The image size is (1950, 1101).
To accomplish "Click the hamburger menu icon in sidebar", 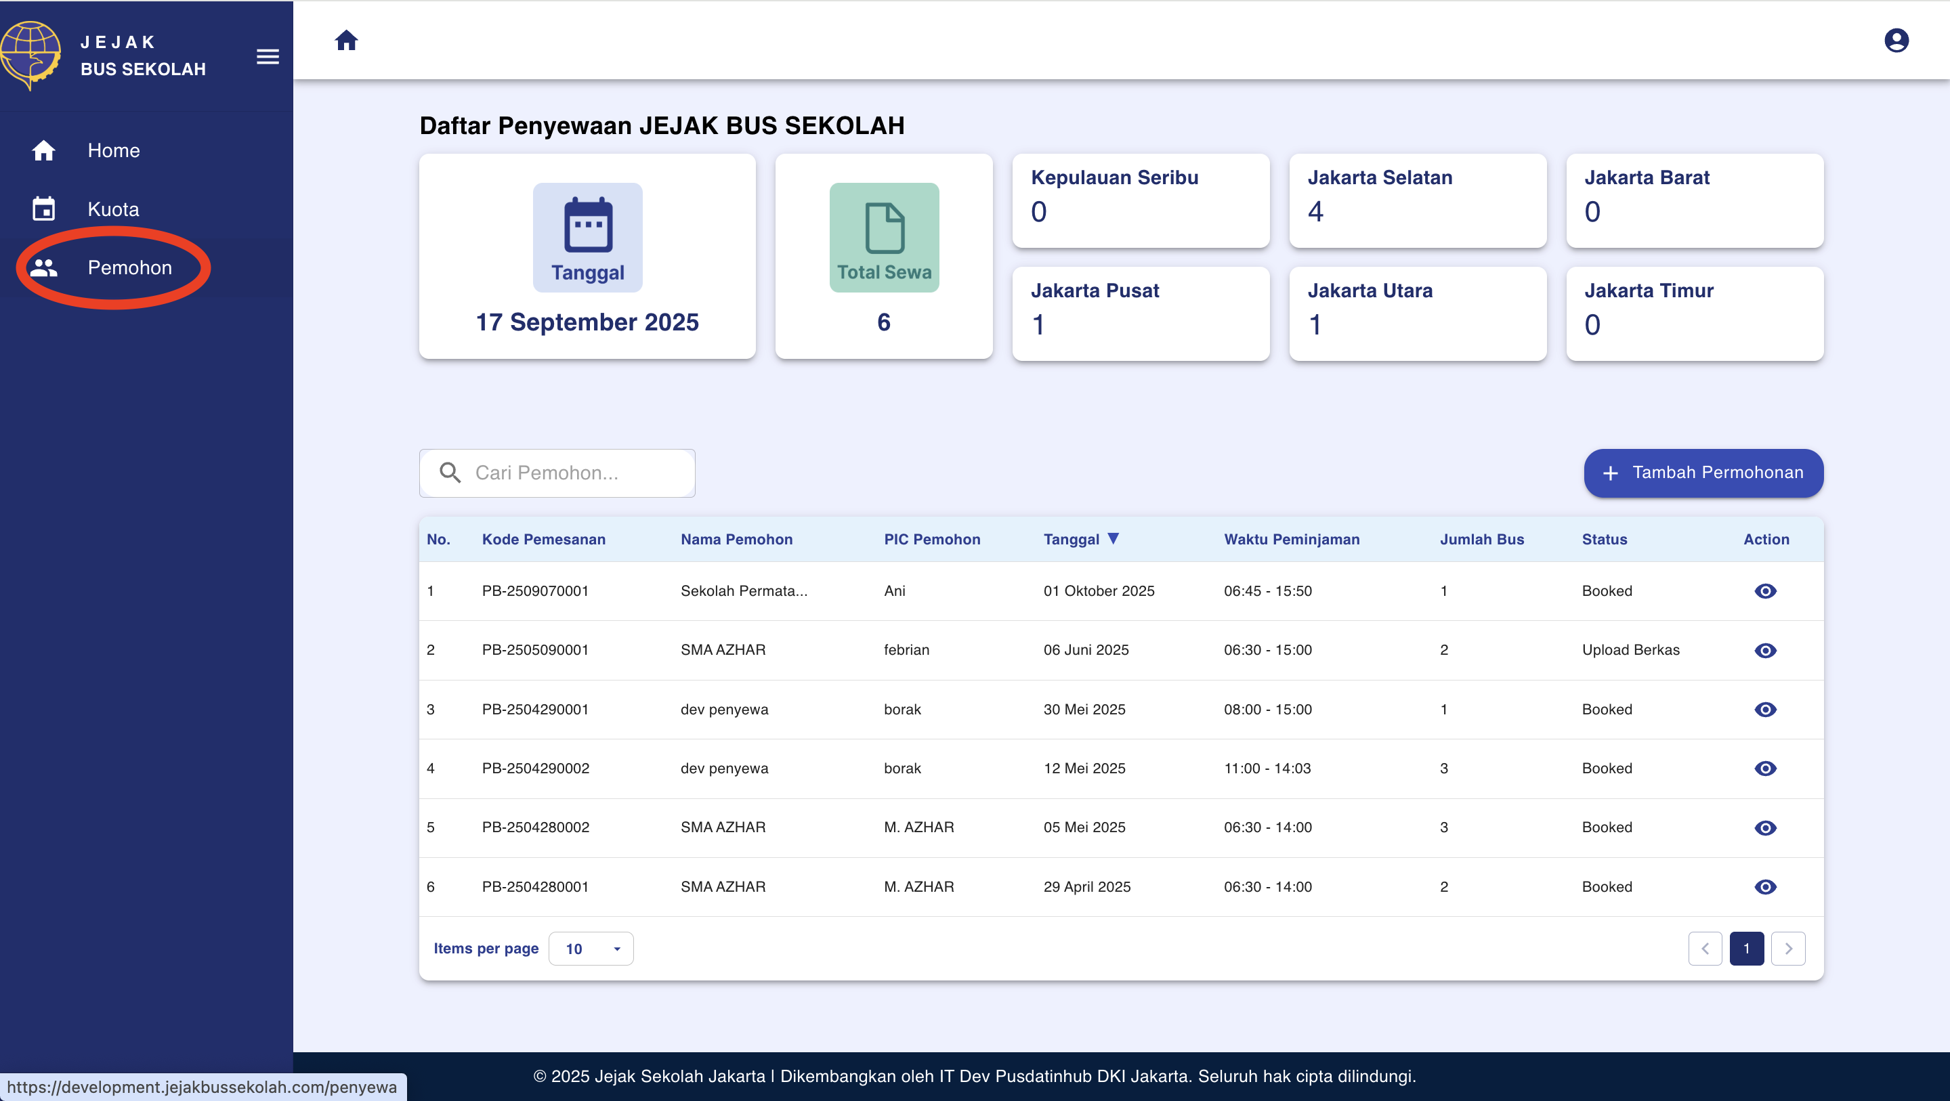I will pyautogui.click(x=268, y=57).
